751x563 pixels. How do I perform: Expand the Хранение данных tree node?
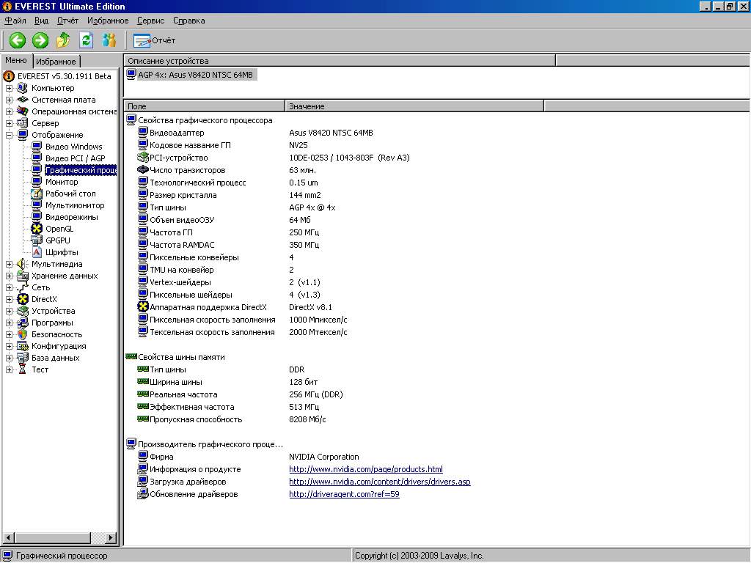(10, 276)
